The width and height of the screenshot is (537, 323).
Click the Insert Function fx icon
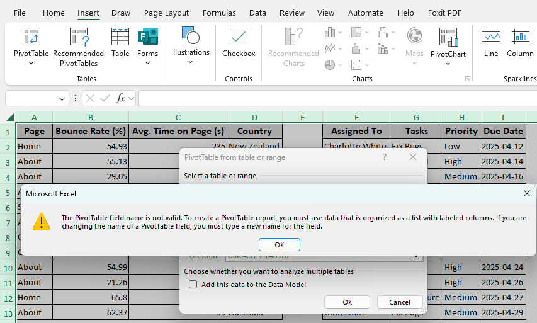coord(120,98)
